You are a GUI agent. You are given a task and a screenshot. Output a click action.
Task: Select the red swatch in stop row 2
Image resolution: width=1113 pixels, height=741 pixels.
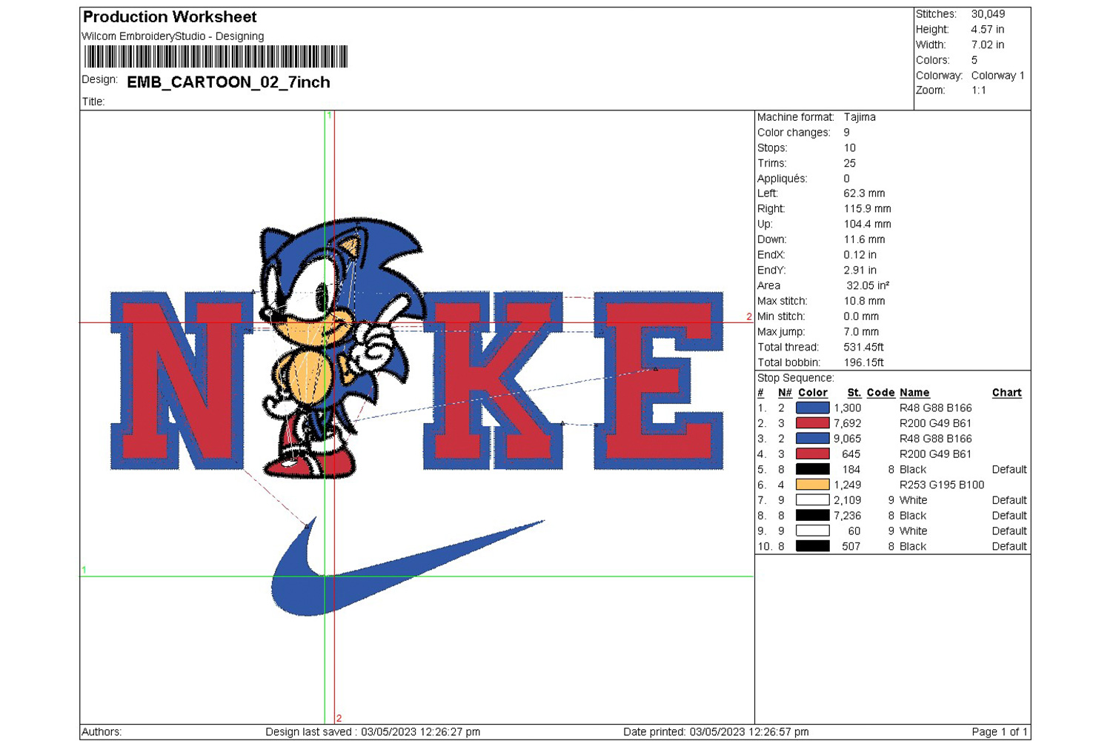pos(812,423)
